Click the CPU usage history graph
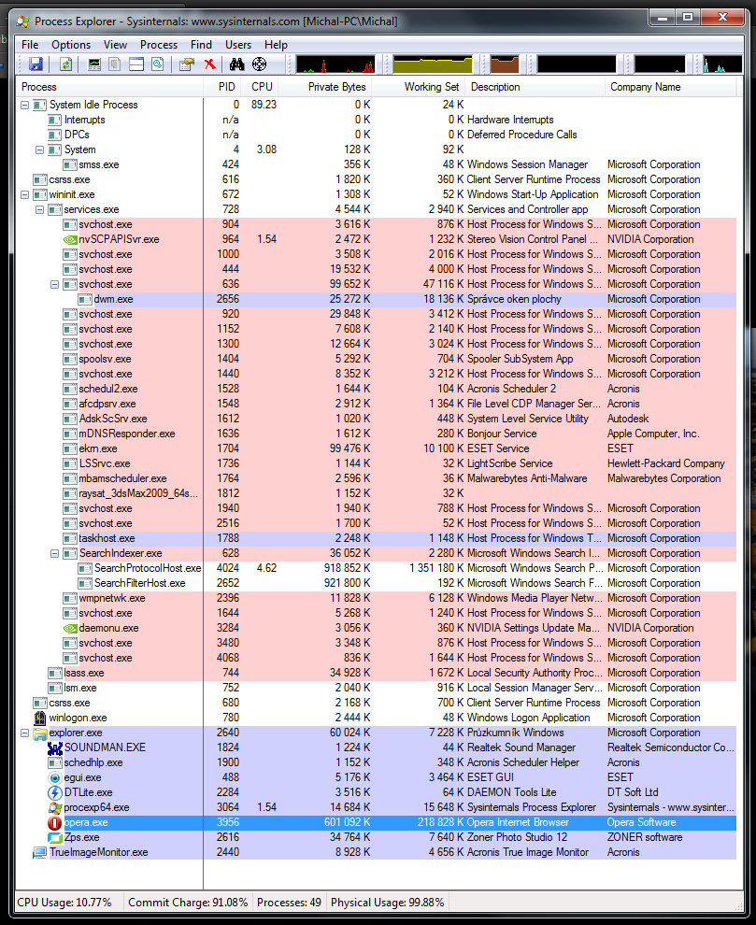The image size is (756, 925). (x=335, y=64)
